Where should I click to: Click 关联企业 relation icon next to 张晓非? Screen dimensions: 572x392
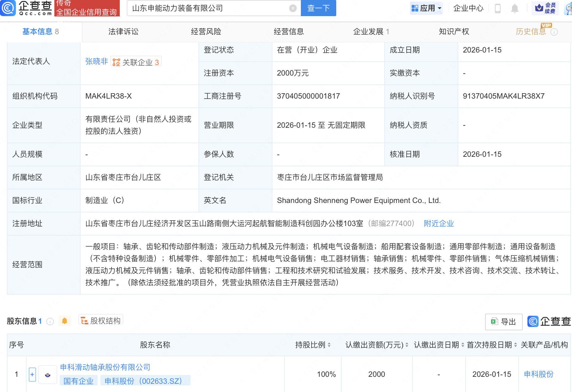tap(116, 62)
